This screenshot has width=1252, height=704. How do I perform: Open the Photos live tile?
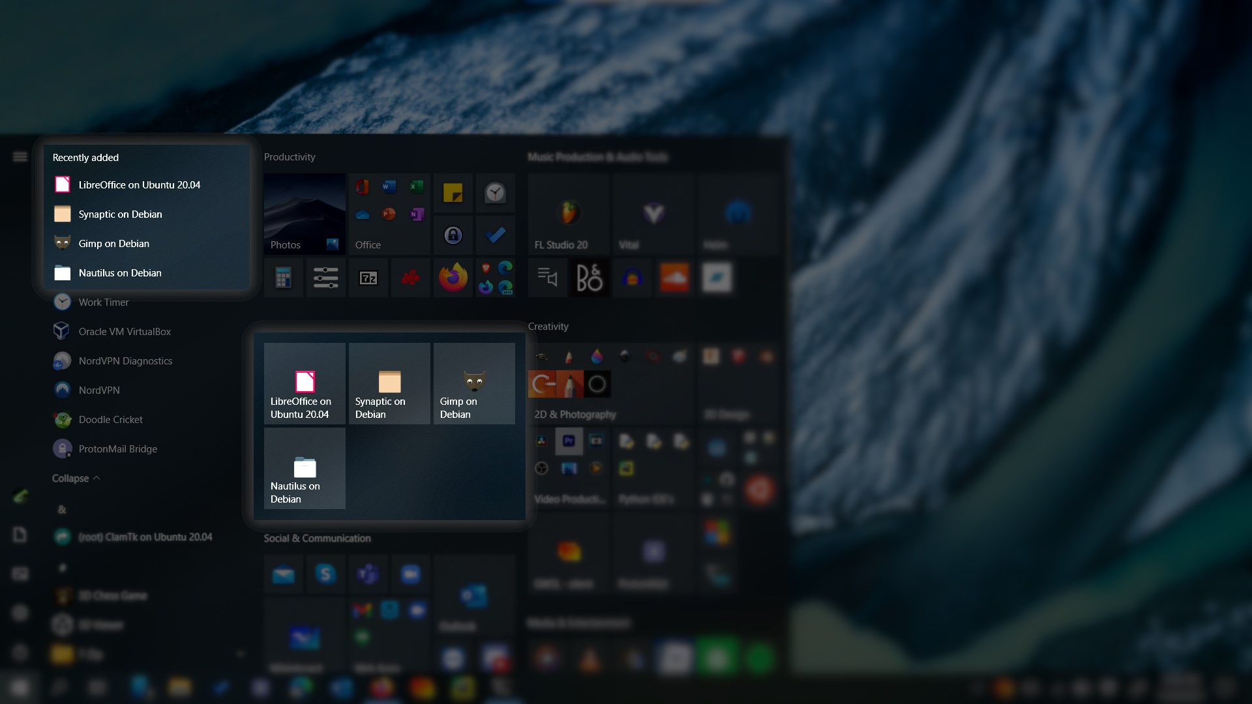click(x=304, y=214)
